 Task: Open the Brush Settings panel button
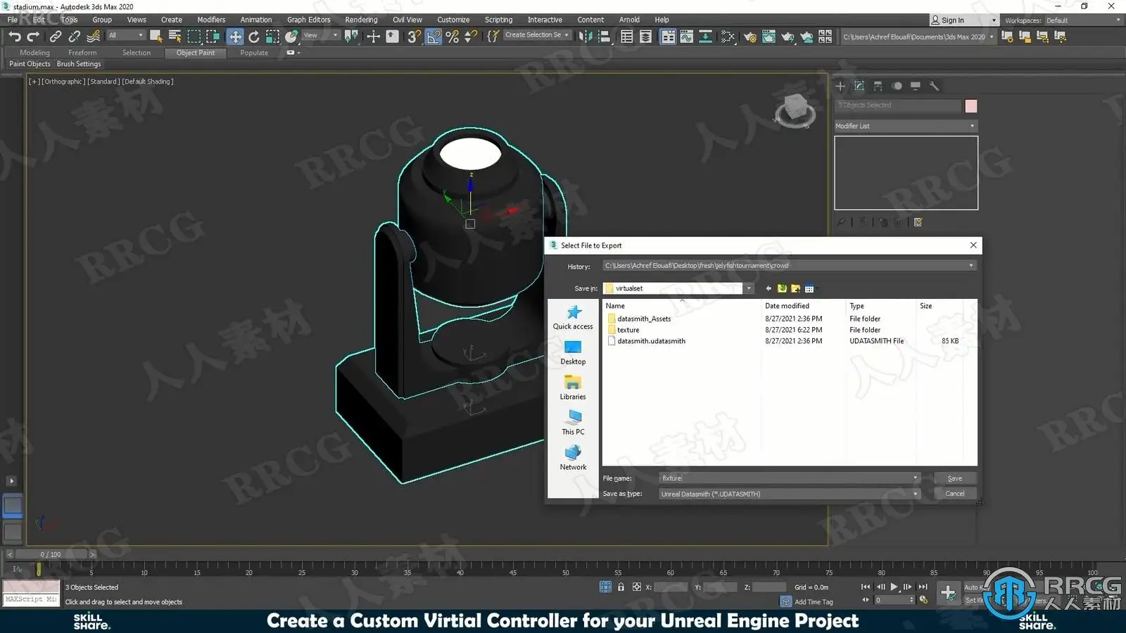point(79,64)
